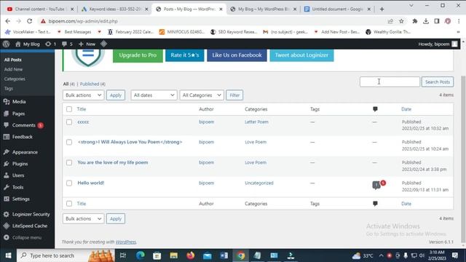Click the Rate it 5 stars button

(185, 55)
